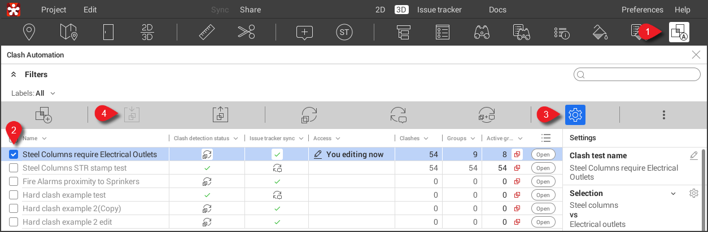Tick the Hard clash example test checkbox
708x232 pixels.
coord(14,195)
